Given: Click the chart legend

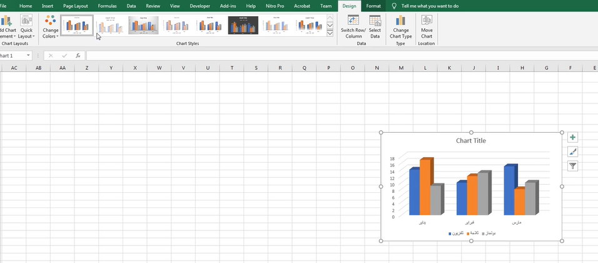Looking at the screenshot, I should [x=472, y=233].
